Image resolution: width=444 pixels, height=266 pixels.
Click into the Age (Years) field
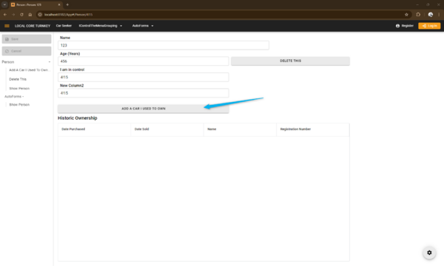(x=144, y=61)
